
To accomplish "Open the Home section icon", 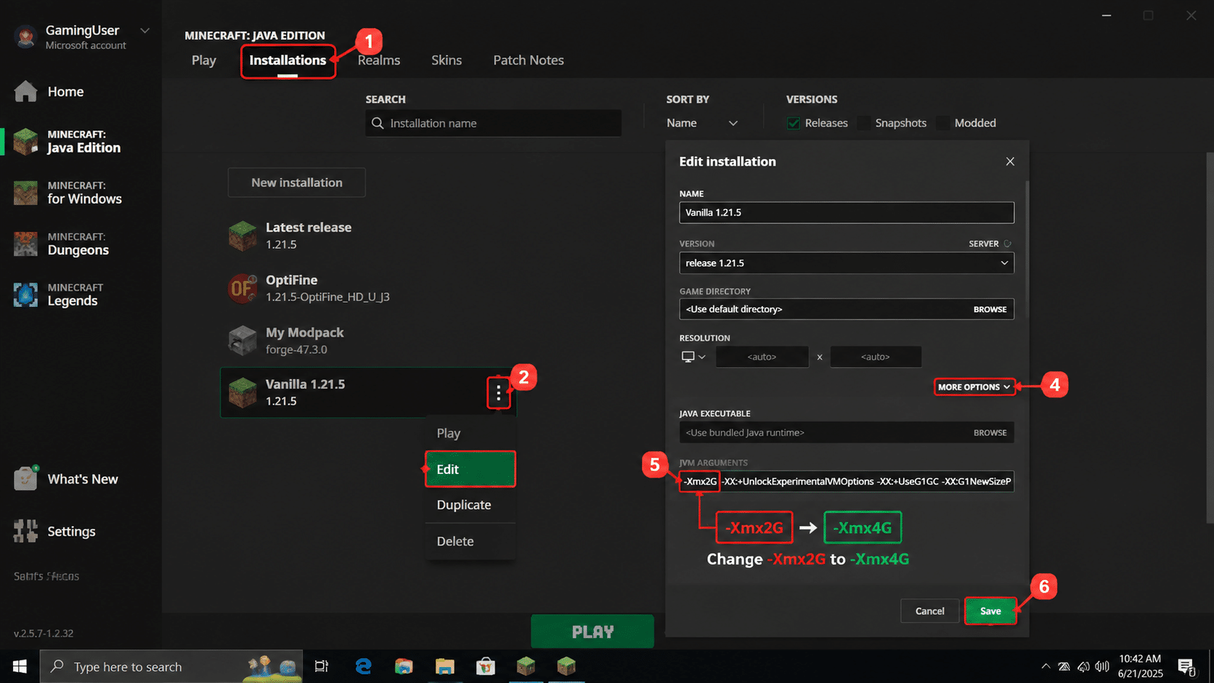I will click(25, 91).
